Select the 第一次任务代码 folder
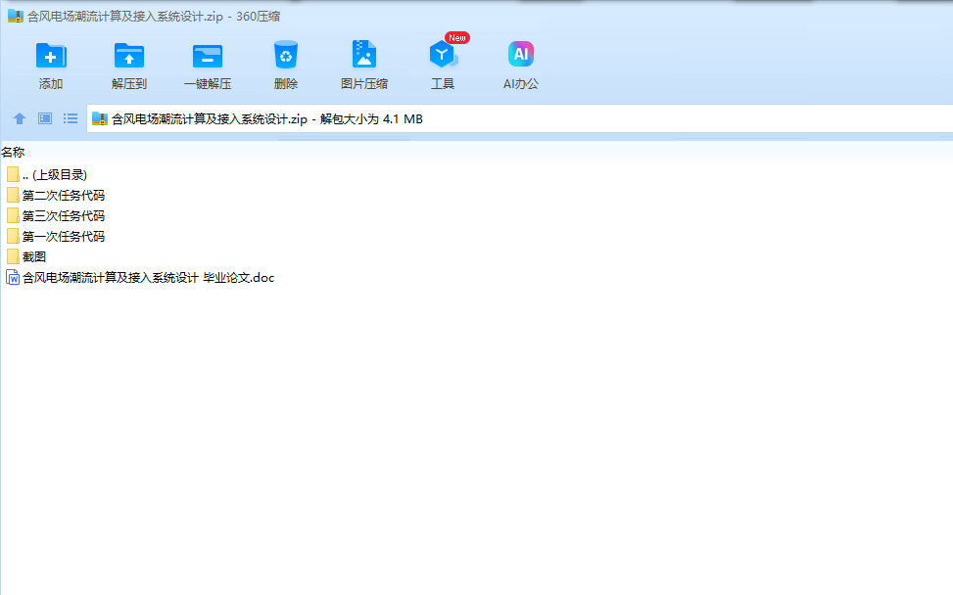This screenshot has height=595, width=953. tap(55, 237)
